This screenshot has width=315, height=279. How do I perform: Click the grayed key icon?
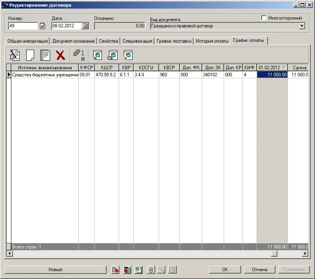(x=161, y=270)
